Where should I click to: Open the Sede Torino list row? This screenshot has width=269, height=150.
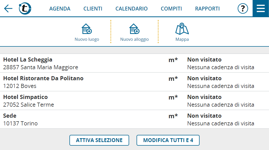pyautogui.click(x=134, y=119)
